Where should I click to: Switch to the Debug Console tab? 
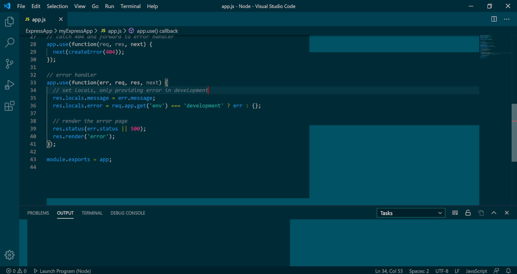click(x=127, y=213)
